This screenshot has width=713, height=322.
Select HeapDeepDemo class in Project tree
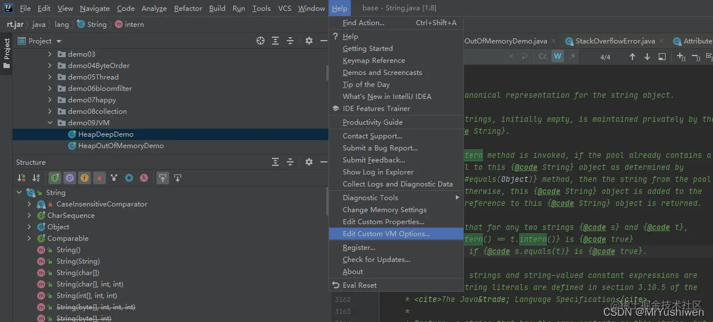pyautogui.click(x=170, y=134)
